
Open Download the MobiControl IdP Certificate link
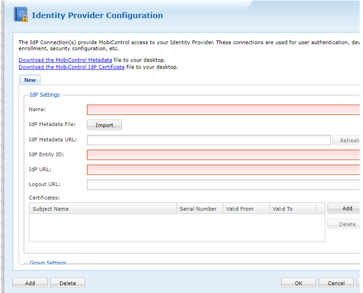72,67
